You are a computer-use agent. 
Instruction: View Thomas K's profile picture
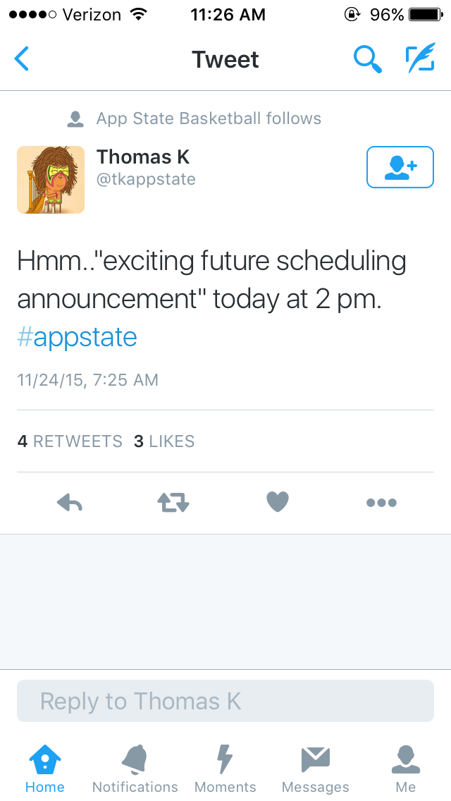(51, 180)
